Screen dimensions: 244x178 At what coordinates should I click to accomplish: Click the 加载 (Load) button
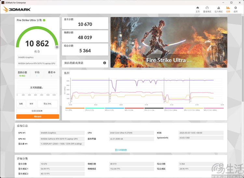(x=21, y=104)
